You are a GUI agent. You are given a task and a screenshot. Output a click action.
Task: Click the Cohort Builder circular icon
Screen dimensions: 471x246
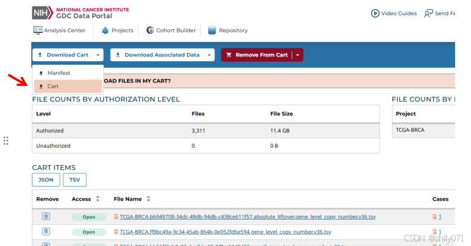150,30
